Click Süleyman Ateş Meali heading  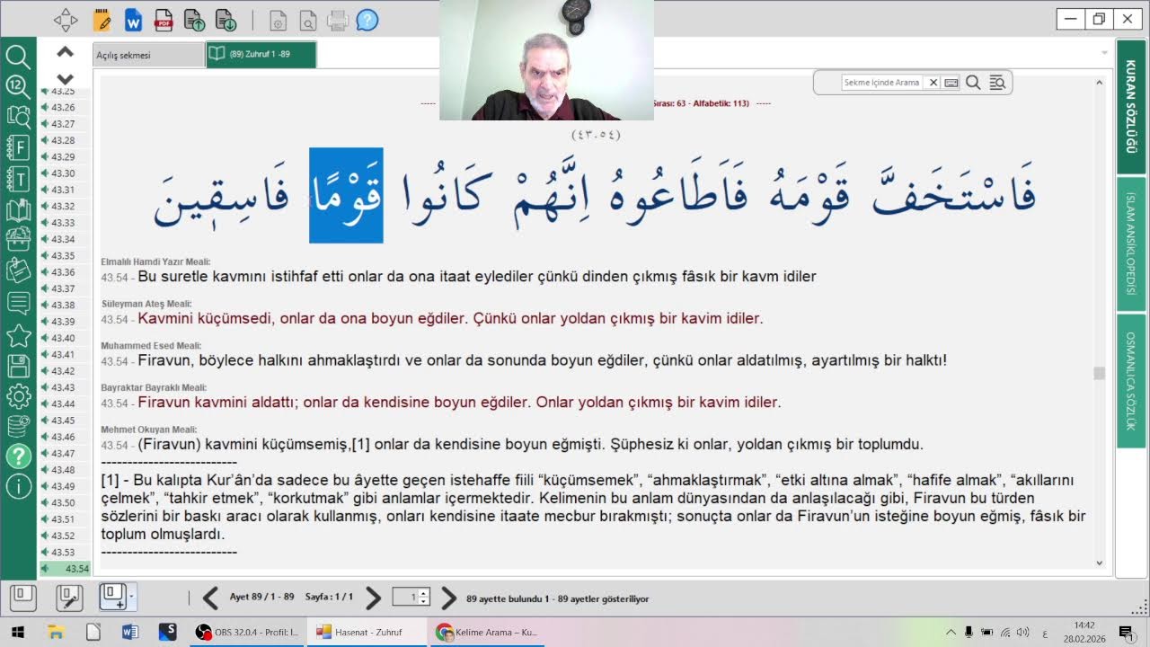146,304
